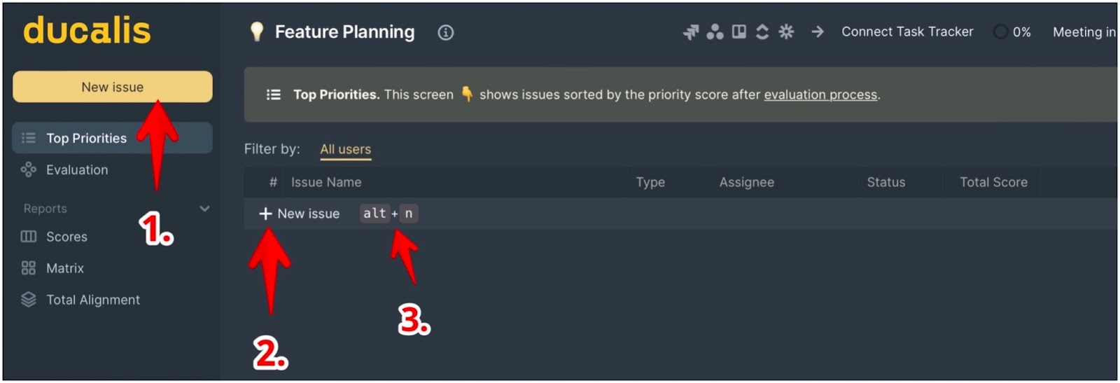The width and height of the screenshot is (1120, 383).
Task: Go to the Evaluation page
Action: point(77,169)
